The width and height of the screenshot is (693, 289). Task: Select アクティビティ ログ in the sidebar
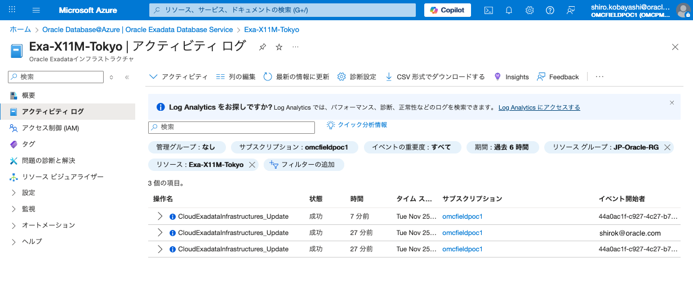click(x=68, y=112)
